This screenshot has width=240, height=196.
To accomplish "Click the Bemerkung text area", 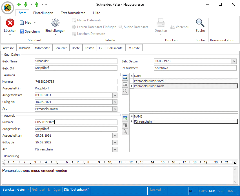I will pos(117,175).
